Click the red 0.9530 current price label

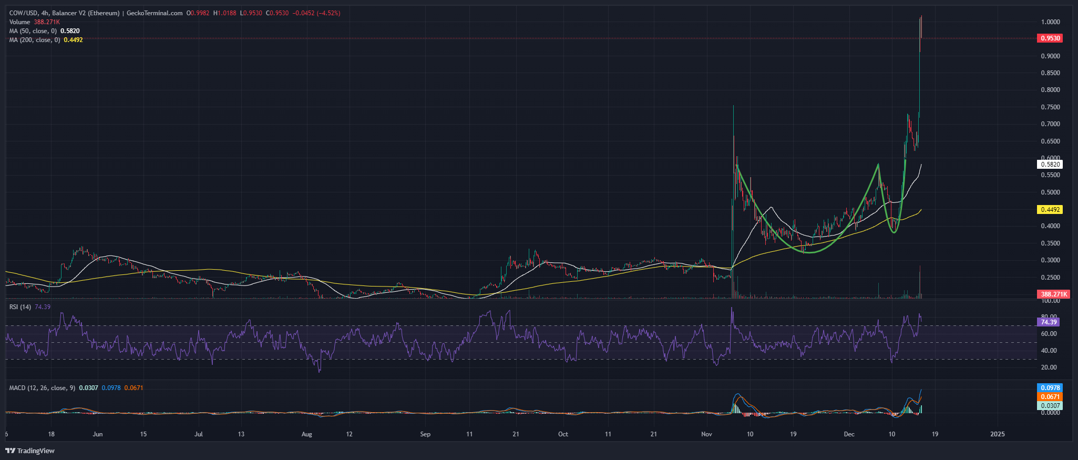point(1050,38)
